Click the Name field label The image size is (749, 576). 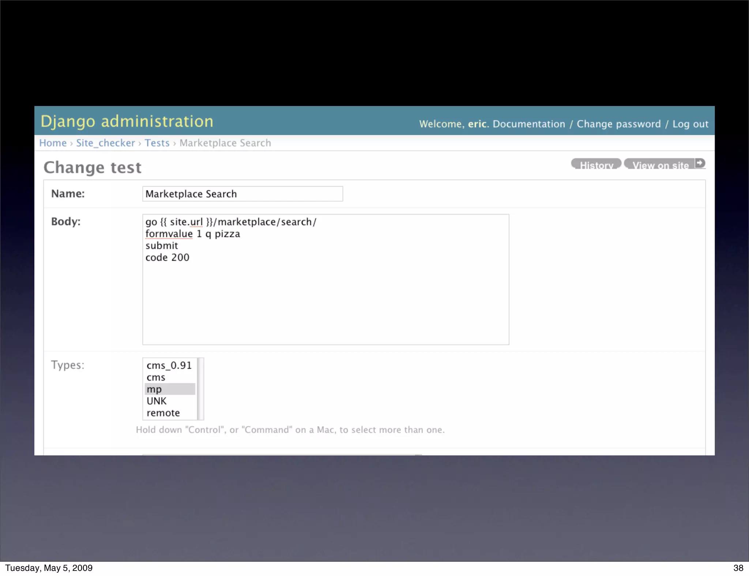pos(68,194)
